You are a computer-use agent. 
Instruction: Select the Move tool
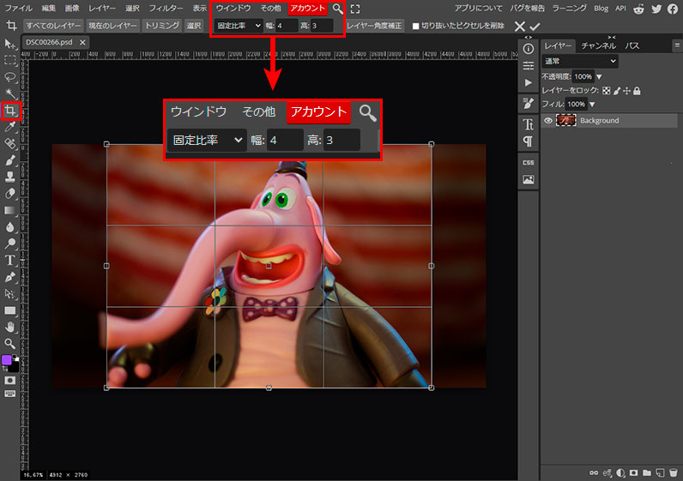(x=9, y=44)
